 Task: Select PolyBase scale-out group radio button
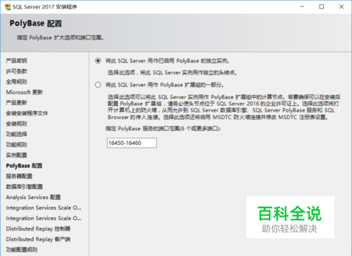coord(98,85)
